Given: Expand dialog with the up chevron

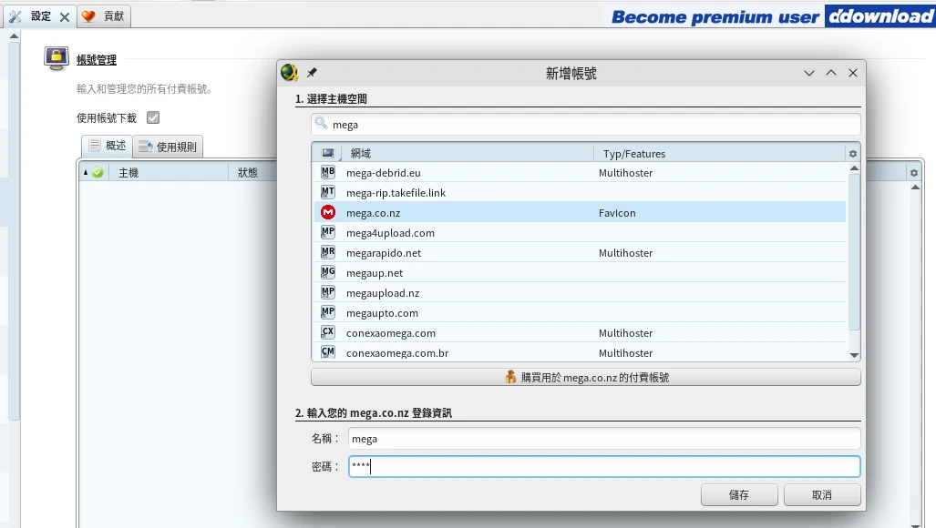Looking at the screenshot, I should pyautogui.click(x=831, y=73).
